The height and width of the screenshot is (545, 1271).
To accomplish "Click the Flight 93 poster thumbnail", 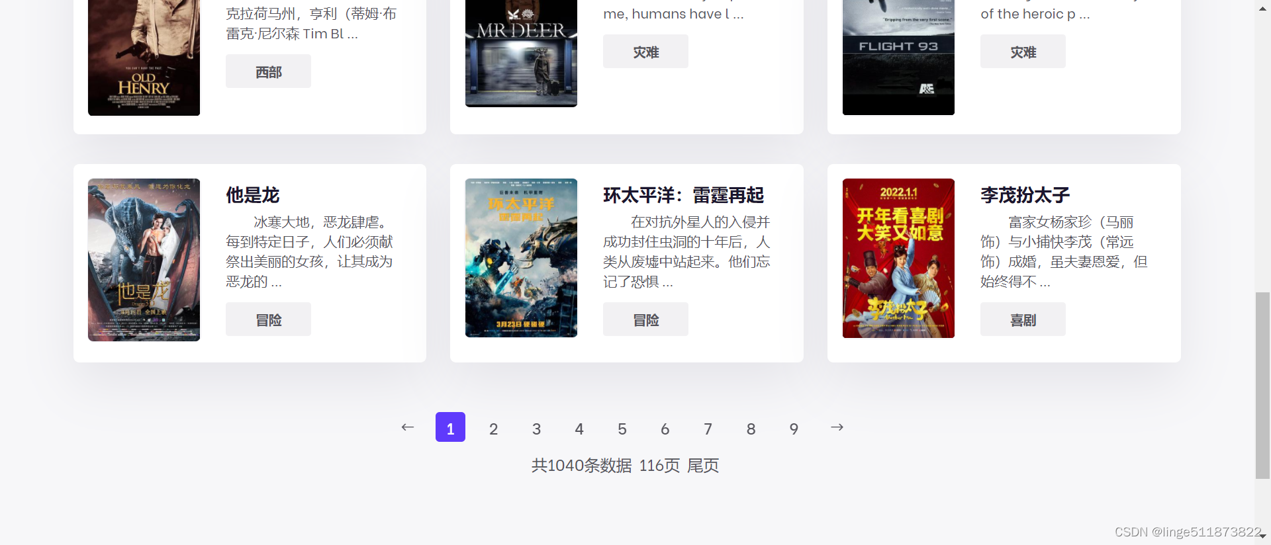I will [898, 57].
